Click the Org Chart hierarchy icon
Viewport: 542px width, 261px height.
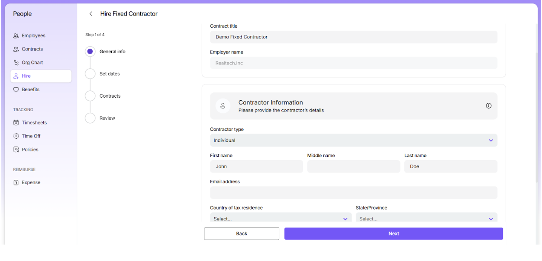pyautogui.click(x=16, y=63)
